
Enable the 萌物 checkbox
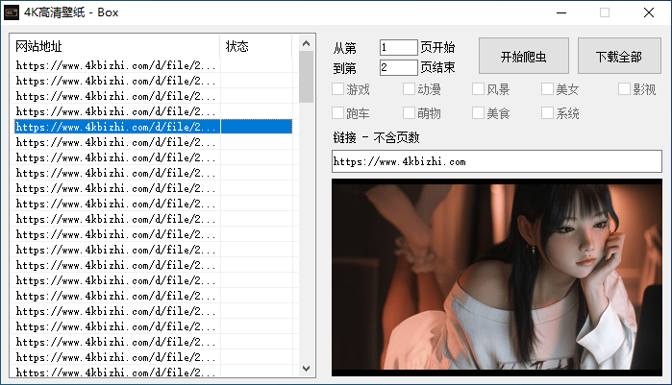(x=409, y=113)
